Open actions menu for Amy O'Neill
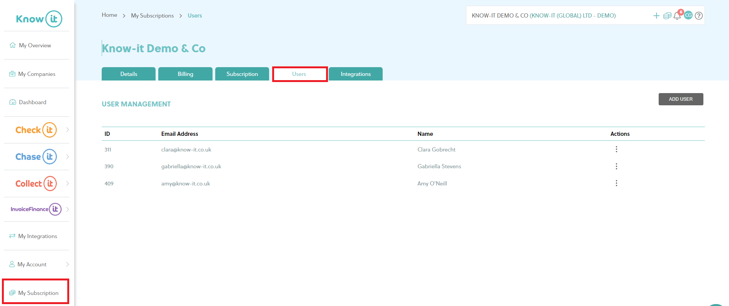Screen dimensions: 729x306 pos(616,183)
